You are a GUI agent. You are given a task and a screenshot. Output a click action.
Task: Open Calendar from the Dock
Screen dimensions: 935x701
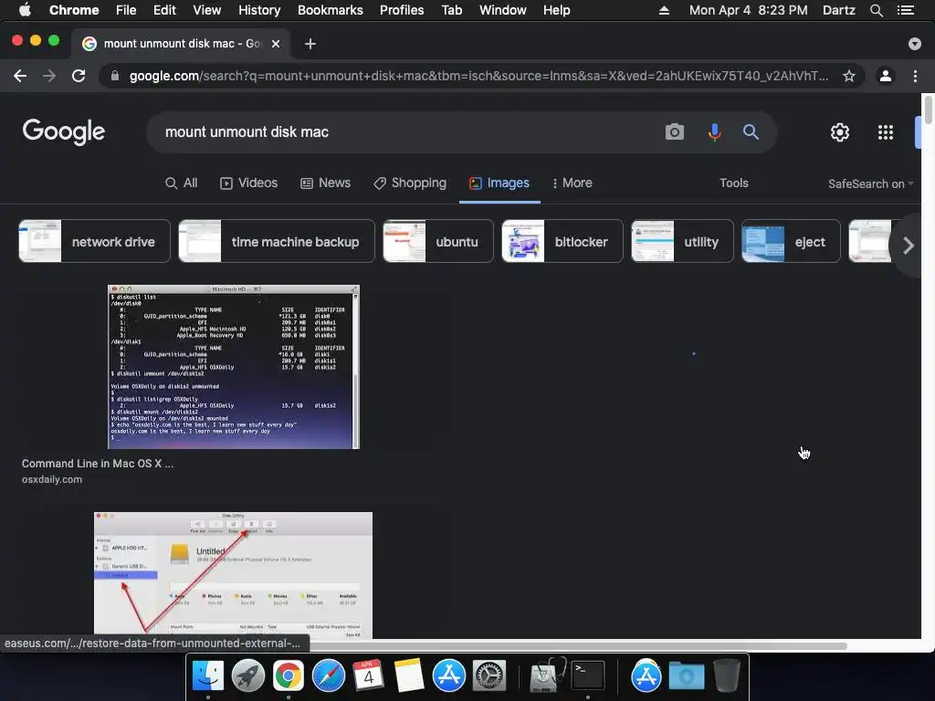point(368,676)
